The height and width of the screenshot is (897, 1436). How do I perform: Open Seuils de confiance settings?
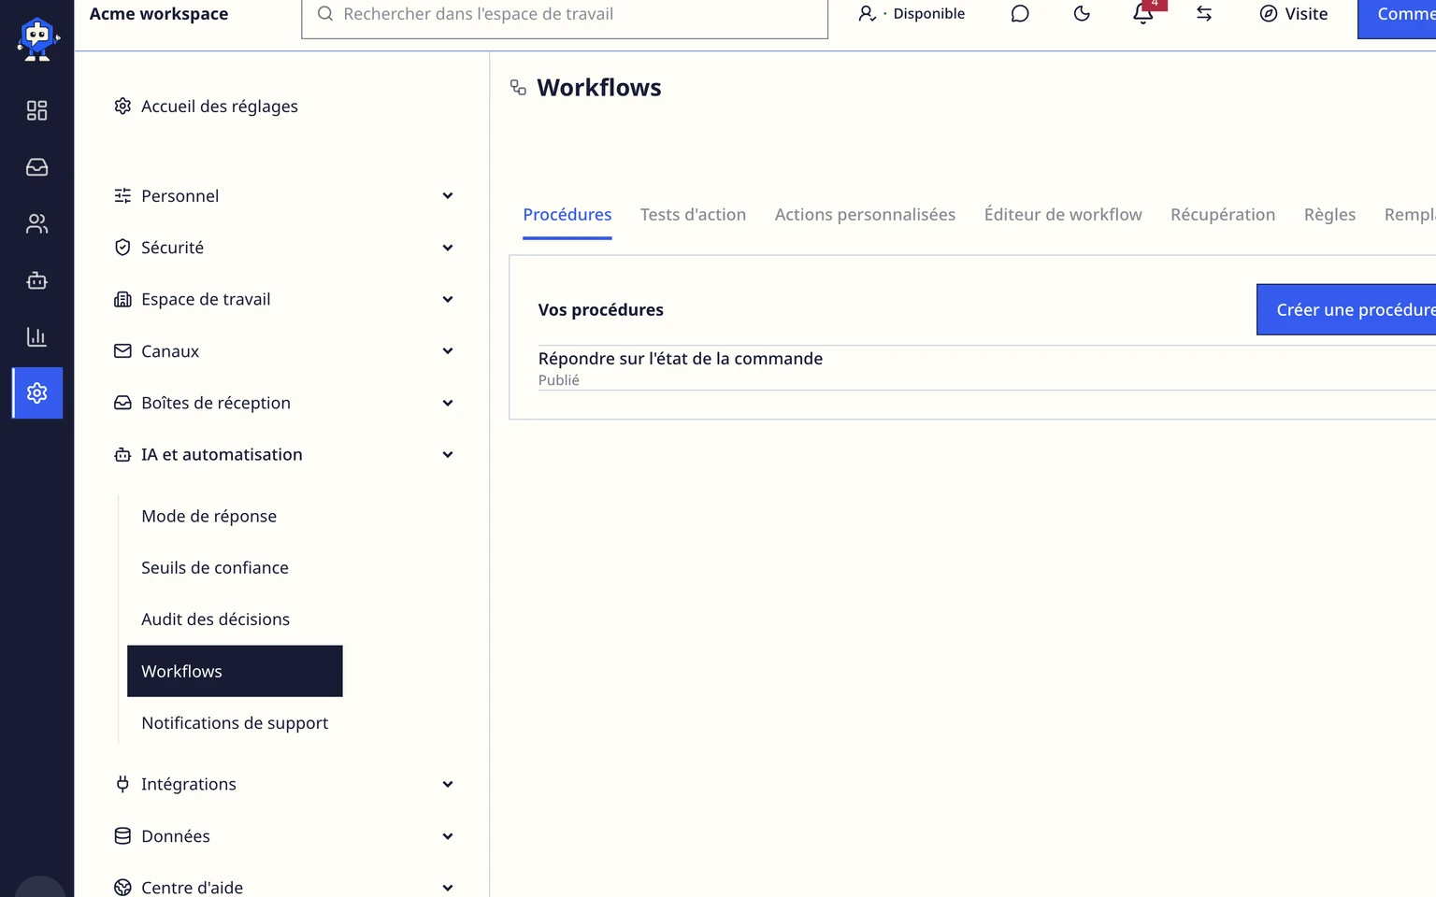(x=215, y=568)
